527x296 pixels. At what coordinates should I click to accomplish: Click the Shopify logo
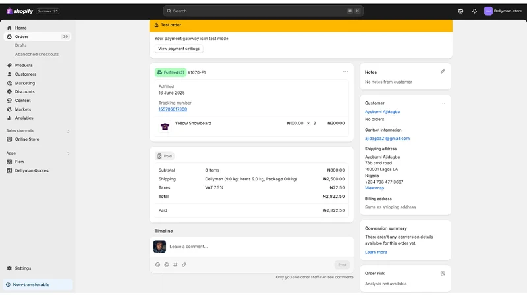[x=20, y=11]
